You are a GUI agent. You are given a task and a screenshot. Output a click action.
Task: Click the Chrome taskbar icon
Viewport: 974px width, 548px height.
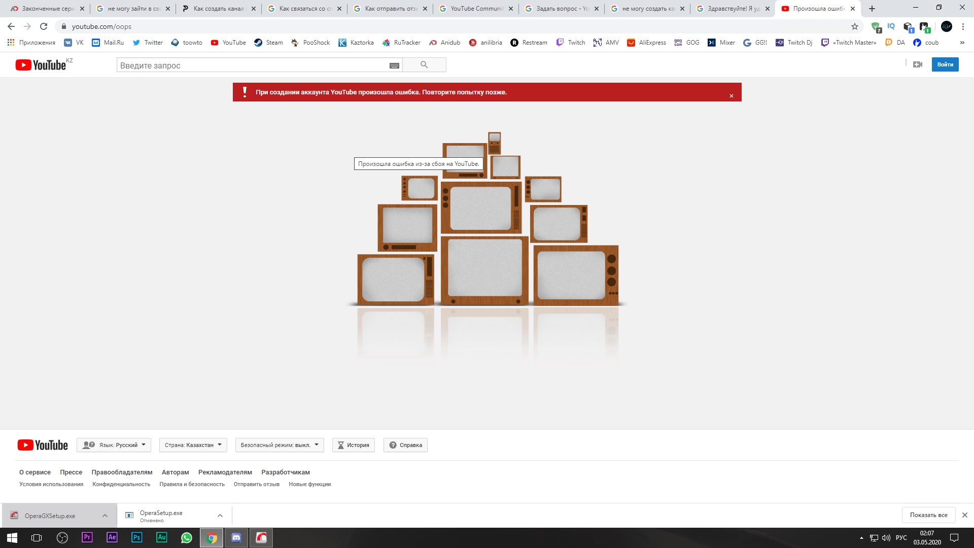(x=212, y=537)
